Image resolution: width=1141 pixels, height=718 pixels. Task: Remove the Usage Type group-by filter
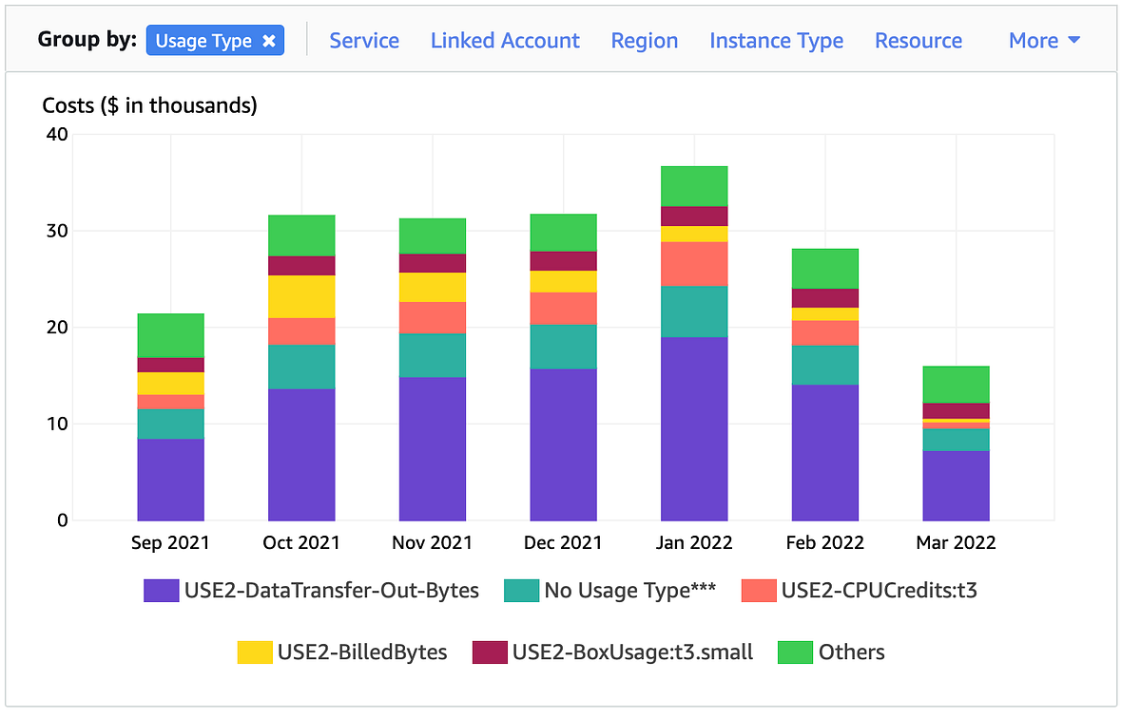click(267, 40)
